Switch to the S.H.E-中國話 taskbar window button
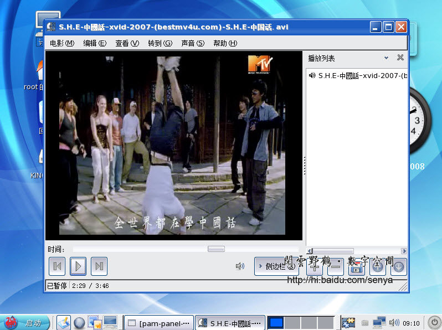This screenshot has width=442, height=330. click(230, 323)
